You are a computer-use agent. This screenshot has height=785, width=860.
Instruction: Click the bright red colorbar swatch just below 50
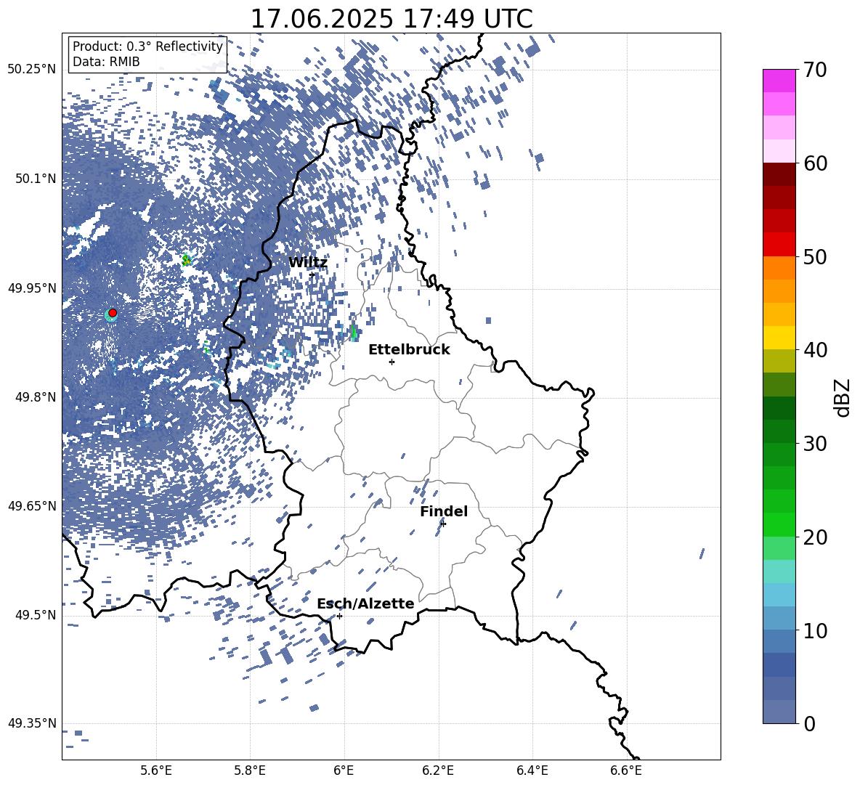tap(779, 245)
